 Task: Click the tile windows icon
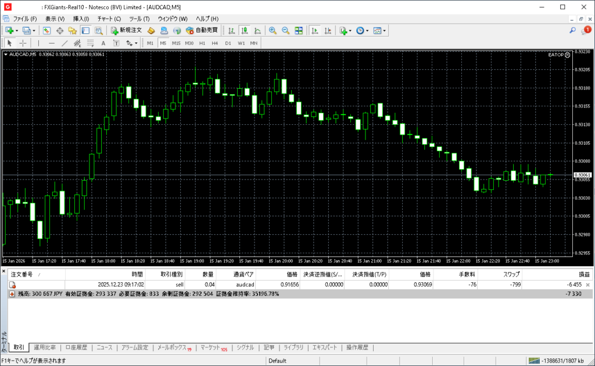tap(299, 30)
